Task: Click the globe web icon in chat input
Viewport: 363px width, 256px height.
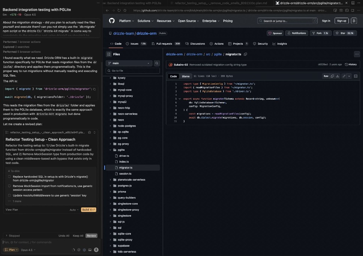Action: click(84, 250)
